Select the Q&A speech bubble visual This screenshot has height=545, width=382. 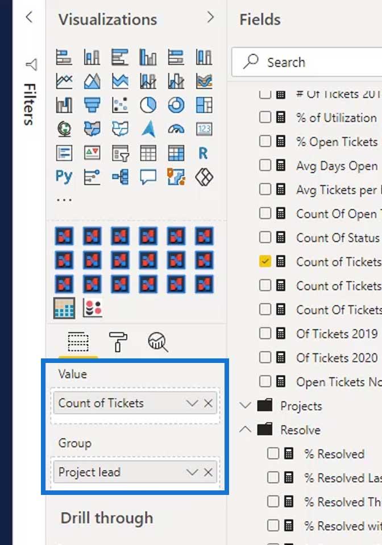pyautogui.click(x=148, y=177)
